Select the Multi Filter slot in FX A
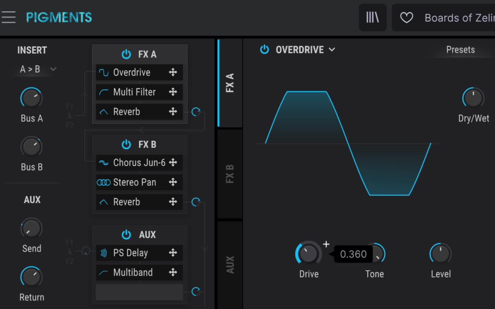Image resolution: width=495 pixels, height=309 pixels. coord(139,92)
